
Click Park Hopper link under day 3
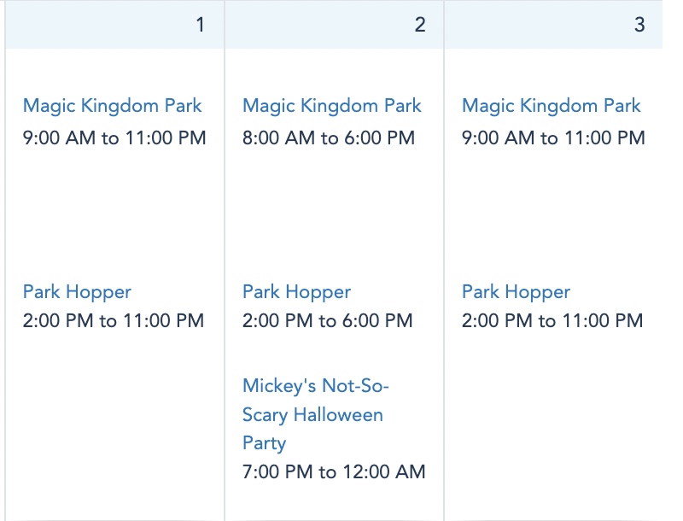tap(516, 292)
